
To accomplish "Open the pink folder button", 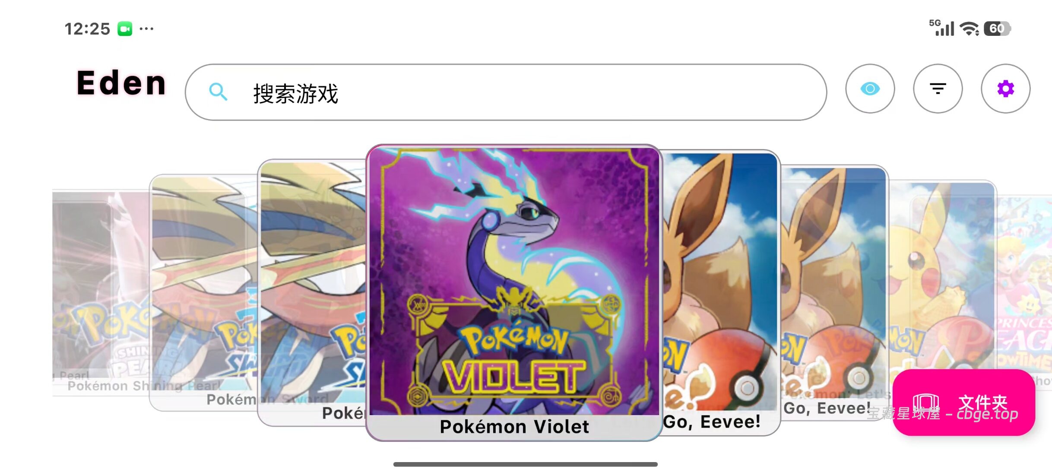I will (964, 402).
